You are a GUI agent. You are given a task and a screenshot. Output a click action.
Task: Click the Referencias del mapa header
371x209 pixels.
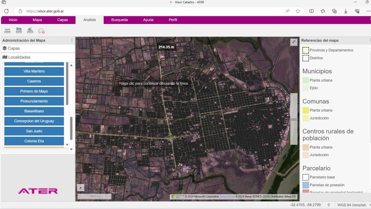(320, 41)
